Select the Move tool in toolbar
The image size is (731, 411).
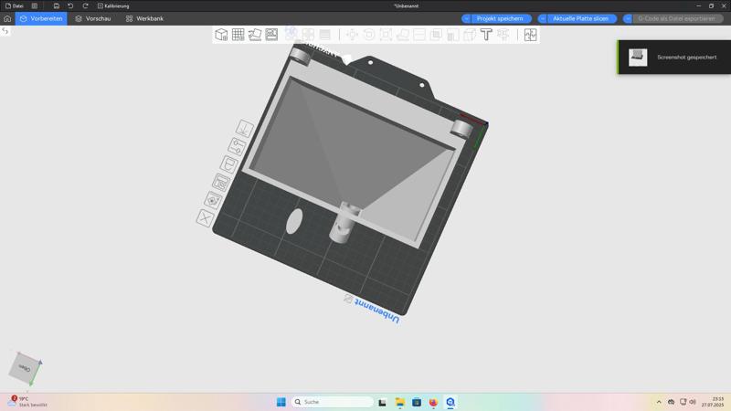click(352, 35)
